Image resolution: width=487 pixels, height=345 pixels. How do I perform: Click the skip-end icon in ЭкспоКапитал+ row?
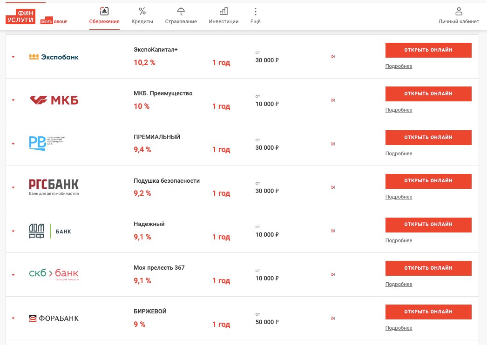coord(333,56)
